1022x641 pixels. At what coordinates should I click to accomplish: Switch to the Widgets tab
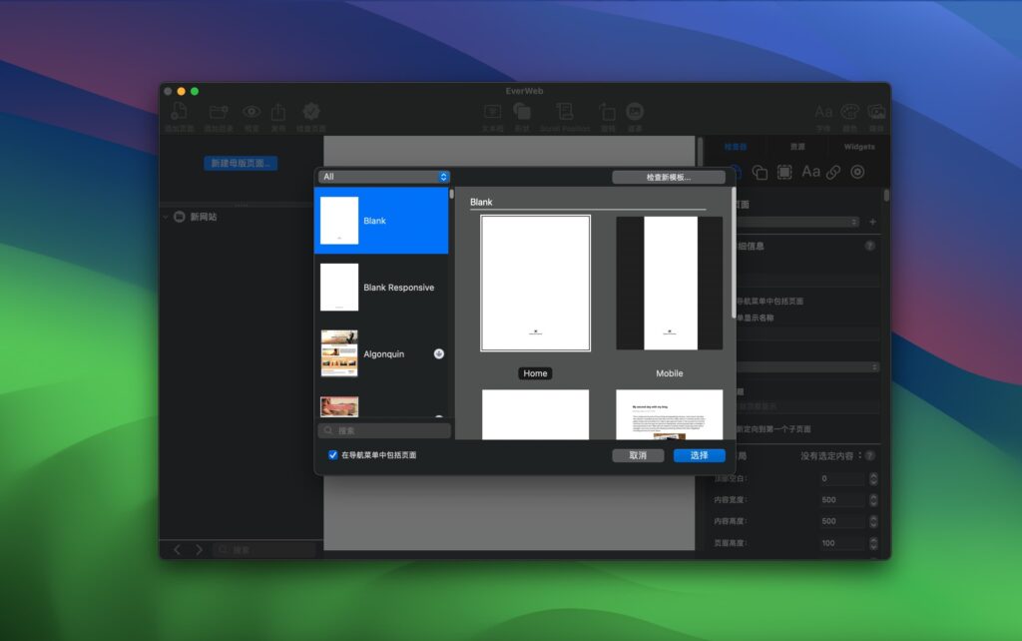[x=858, y=144]
